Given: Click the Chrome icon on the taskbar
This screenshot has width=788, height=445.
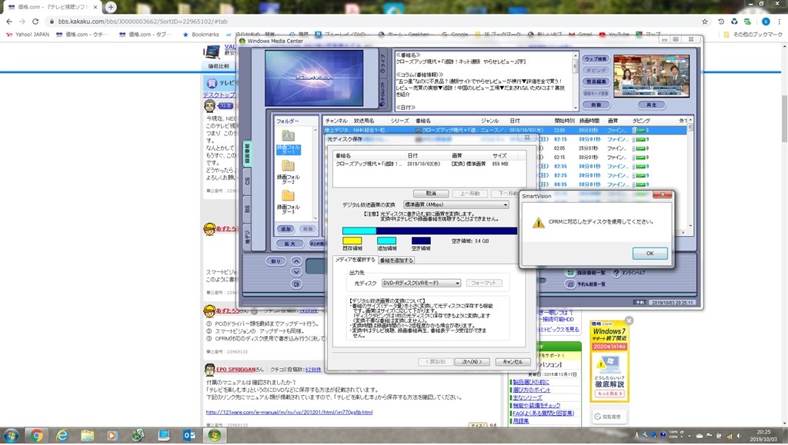Looking at the screenshot, I should 36,436.
